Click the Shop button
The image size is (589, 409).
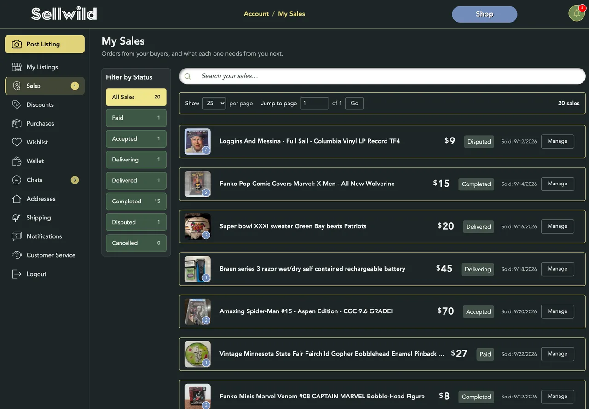(x=485, y=14)
